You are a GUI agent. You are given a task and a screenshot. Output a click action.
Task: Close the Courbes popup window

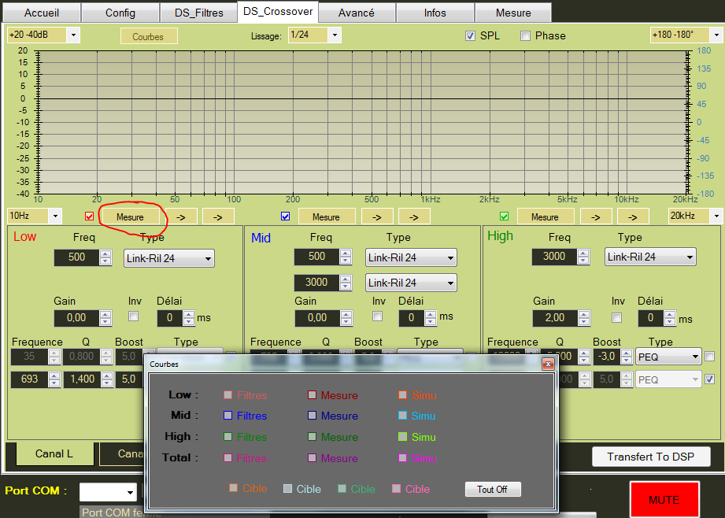point(548,364)
